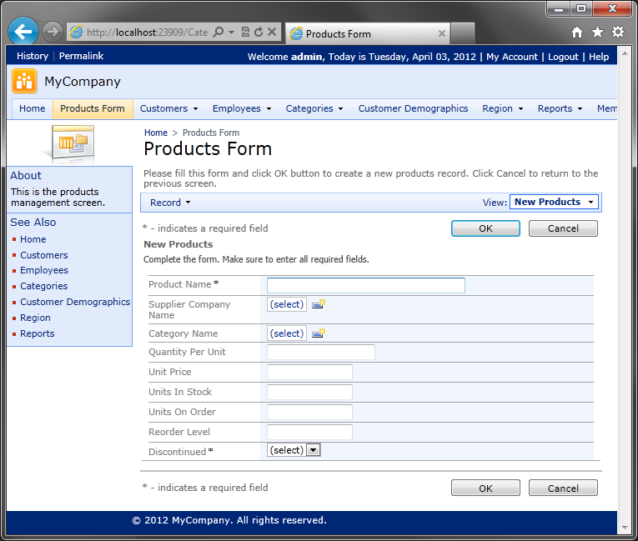Image resolution: width=638 pixels, height=541 pixels.
Task: Click the address bar URL field
Action: [x=147, y=33]
